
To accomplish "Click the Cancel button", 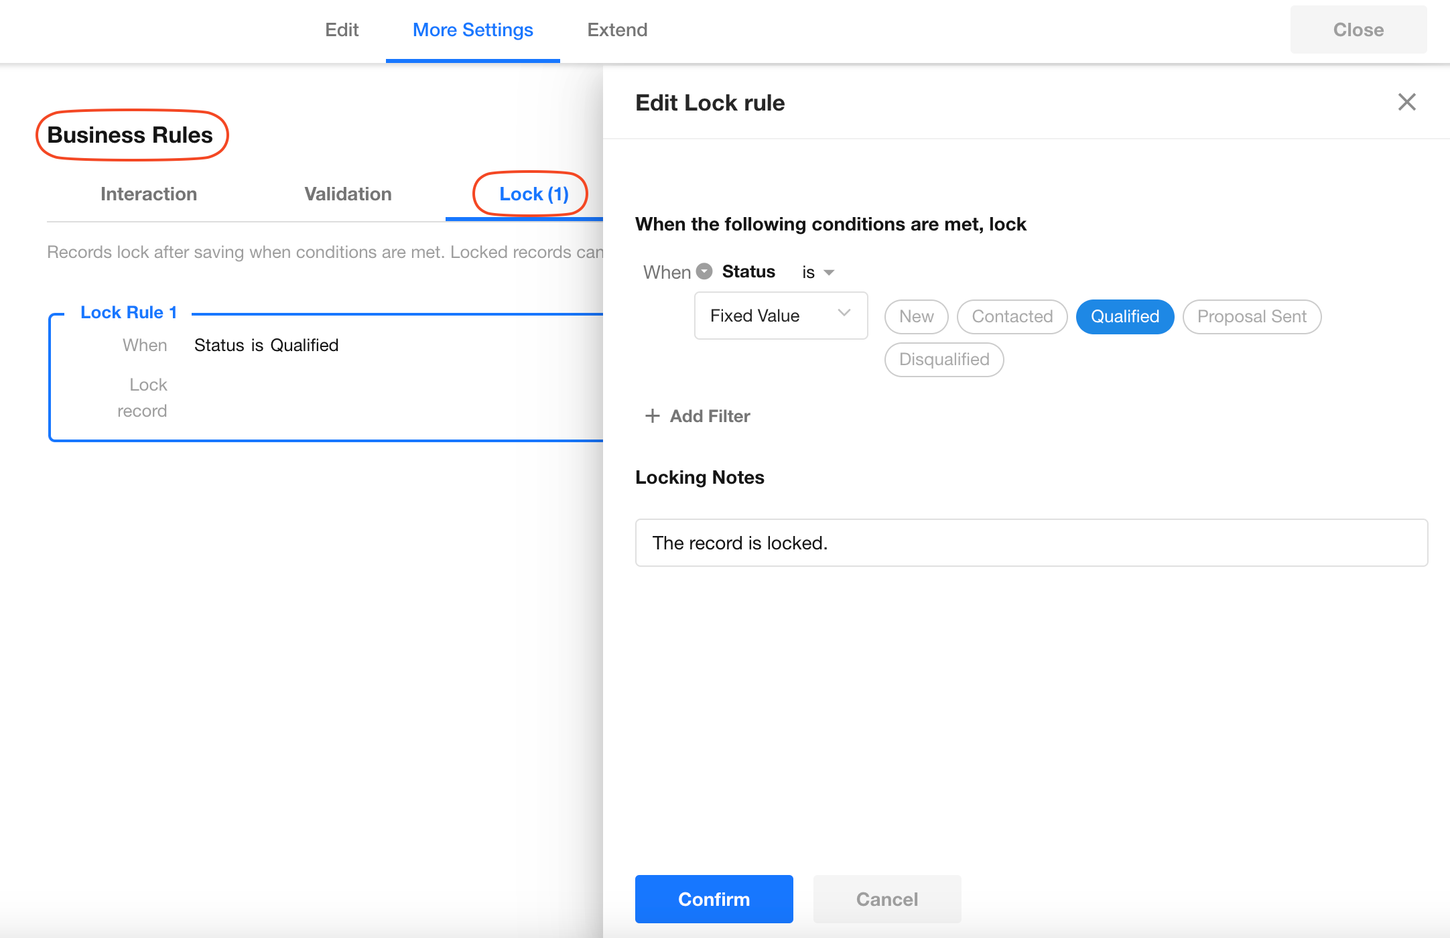I will (886, 899).
